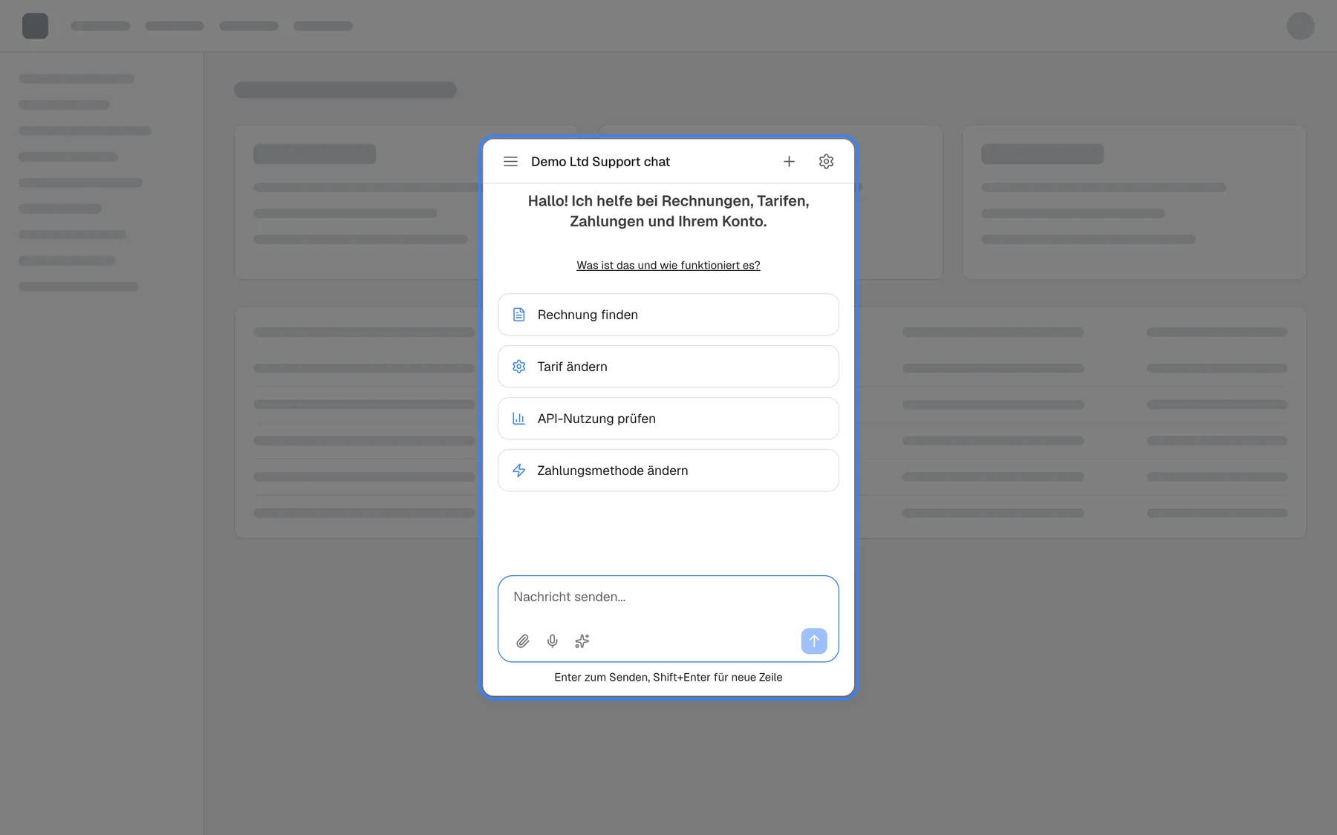Image resolution: width=1337 pixels, height=835 pixels.
Task: Click the Enter zum Senden hint text
Action: click(x=668, y=677)
